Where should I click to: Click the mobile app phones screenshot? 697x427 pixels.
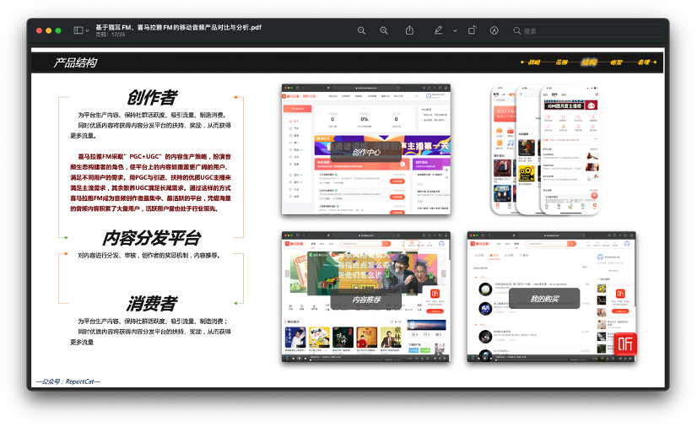pyautogui.click(x=545, y=149)
